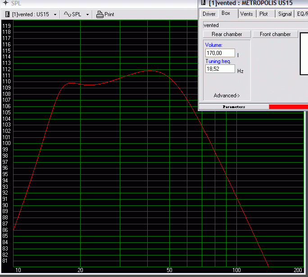Expand the Advanced box settings

coord(226,95)
